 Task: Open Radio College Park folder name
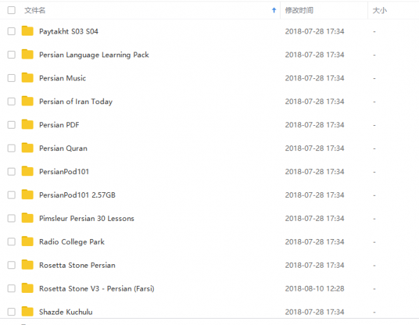[72, 242]
